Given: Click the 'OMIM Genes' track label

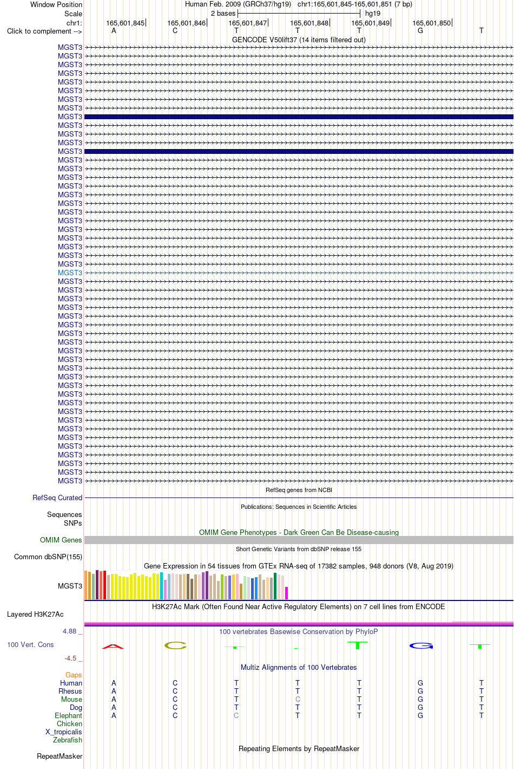Looking at the screenshot, I should pos(61,540).
